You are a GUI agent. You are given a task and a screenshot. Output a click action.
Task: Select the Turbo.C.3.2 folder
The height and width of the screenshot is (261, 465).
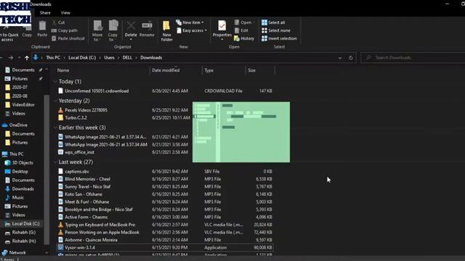coord(73,117)
